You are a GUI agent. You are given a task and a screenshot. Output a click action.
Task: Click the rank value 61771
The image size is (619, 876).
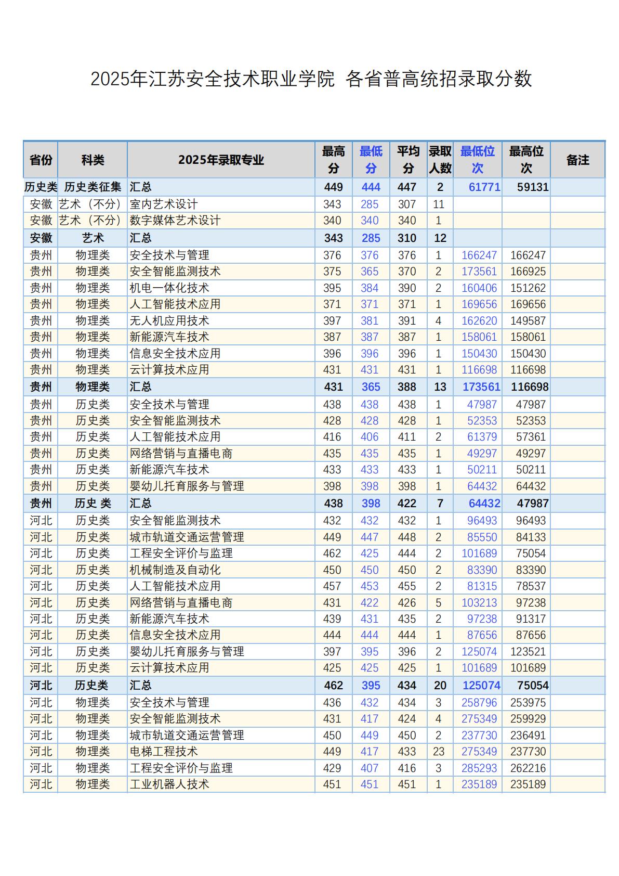(484, 187)
